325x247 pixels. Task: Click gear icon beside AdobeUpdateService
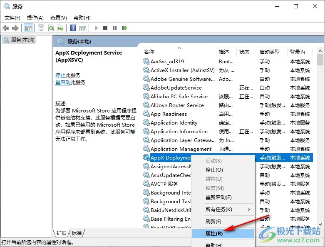point(146,87)
